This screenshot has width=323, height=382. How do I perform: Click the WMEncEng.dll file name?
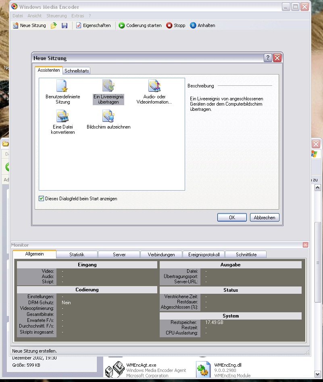(x=228, y=365)
